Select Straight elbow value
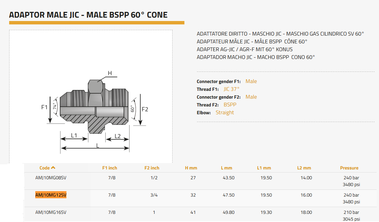The width and height of the screenshot is (379, 222). [225, 113]
